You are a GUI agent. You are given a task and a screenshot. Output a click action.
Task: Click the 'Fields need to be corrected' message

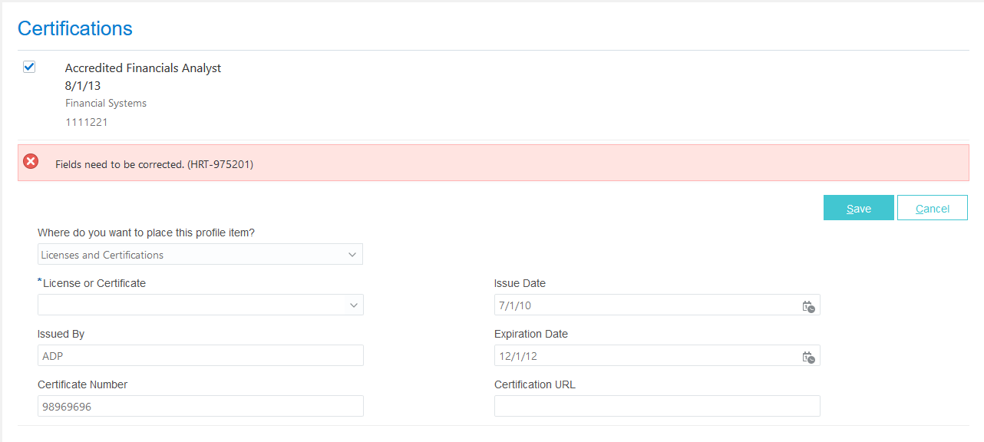pyautogui.click(x=154, y=164)
